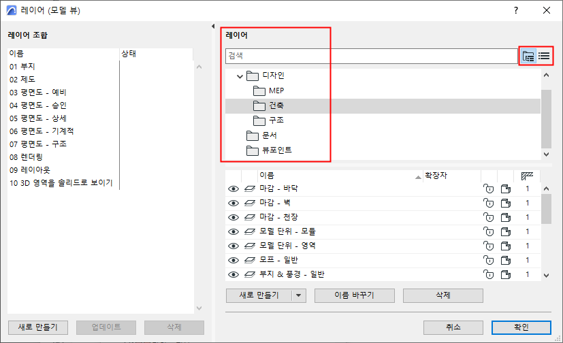Toggle wireframe icon of 마감 - 벽 layer

(x=250, y=203)
